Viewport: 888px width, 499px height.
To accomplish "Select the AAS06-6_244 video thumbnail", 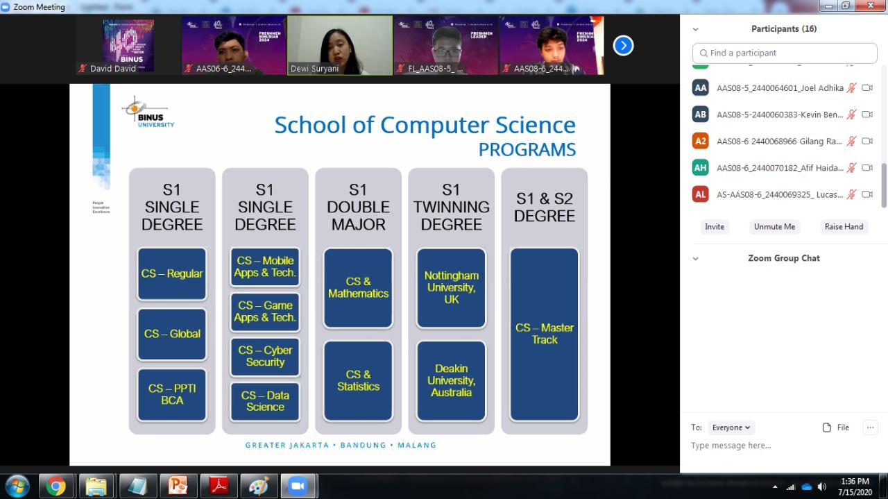I will point(234,45).
